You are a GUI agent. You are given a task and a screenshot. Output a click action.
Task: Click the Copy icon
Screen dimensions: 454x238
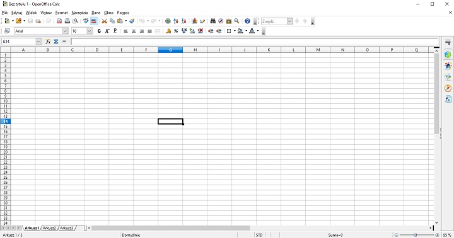[x=112, y=21]
